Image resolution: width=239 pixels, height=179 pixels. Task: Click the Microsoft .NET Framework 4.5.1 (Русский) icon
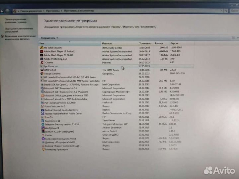point(42,92)
